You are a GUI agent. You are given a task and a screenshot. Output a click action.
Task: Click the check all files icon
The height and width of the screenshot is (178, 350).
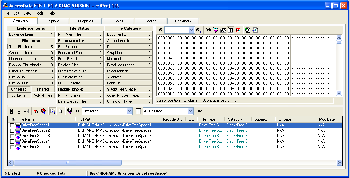[x=12, y=111]
